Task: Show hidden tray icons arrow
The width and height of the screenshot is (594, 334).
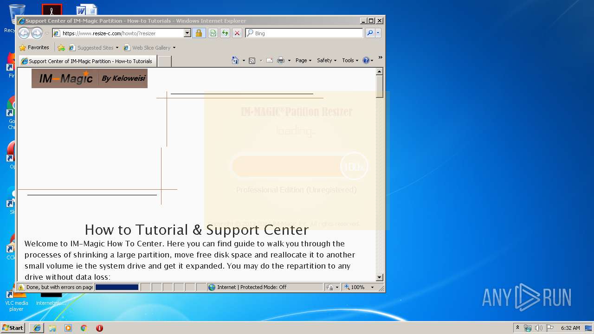Action: (518, 328)
